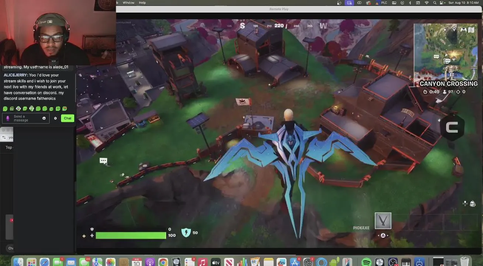
Task: Select the last emote in chat emote row
Action: coord(65,109)
